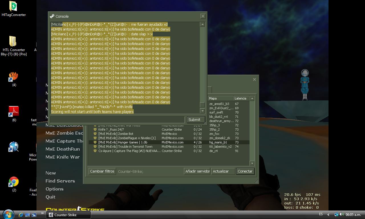365x219 pixels.
Task: Click map name ze_area51_b3
Action: [x=219, y=104]
